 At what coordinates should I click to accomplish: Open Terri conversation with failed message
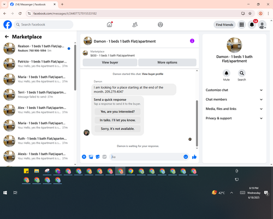(37, 95)
